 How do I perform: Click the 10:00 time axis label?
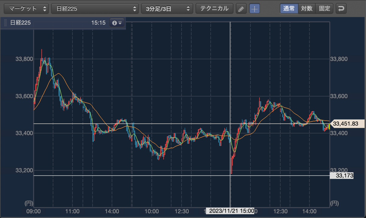click(152, 211)
